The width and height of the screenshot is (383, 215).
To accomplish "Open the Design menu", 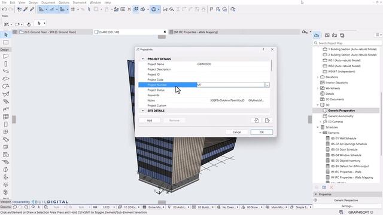I will 34,2.
